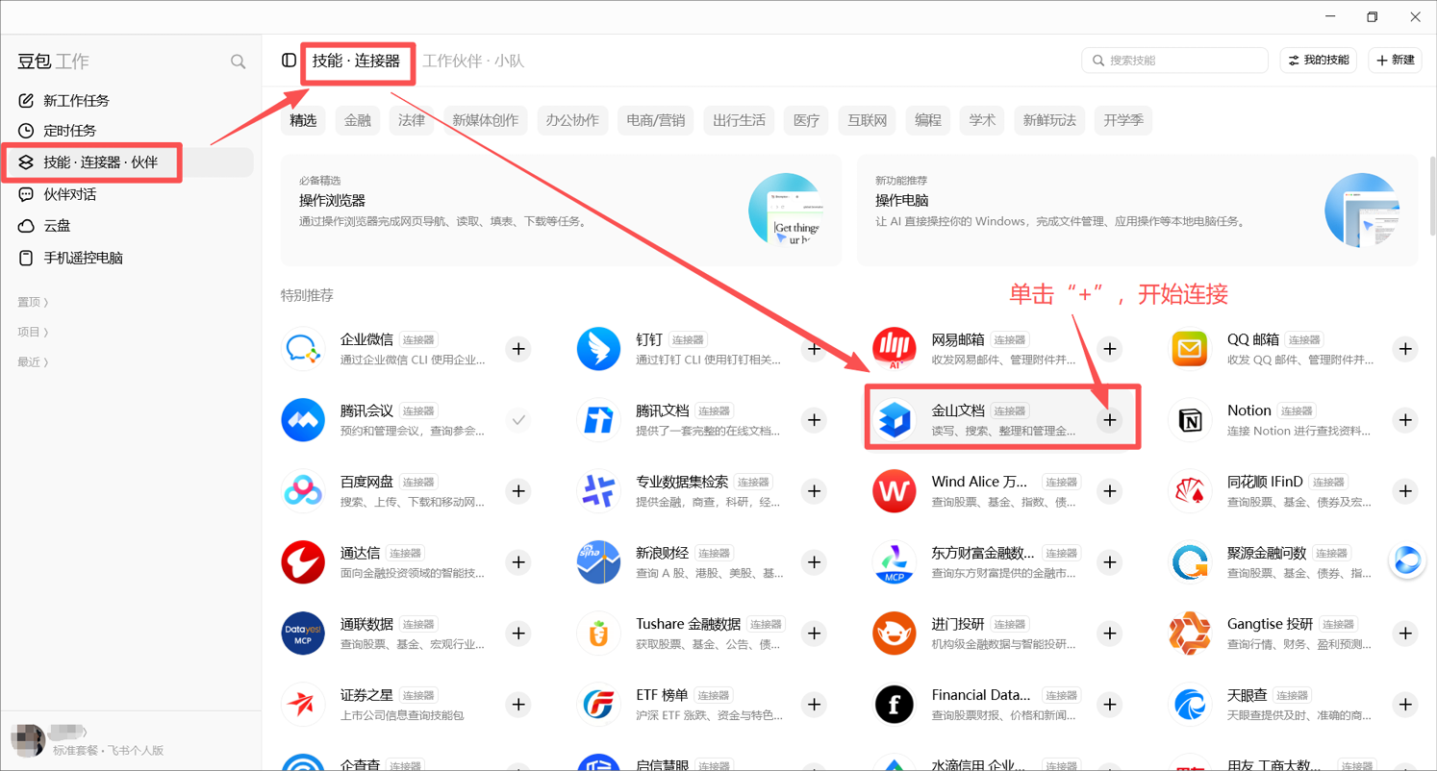Collapse sidebar with the panel toggle icon

coord(289,61)
